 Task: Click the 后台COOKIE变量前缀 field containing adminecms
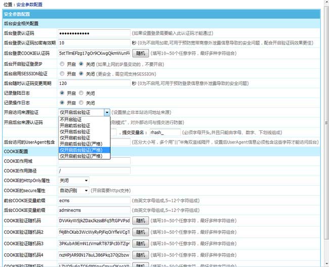(94, 210)
